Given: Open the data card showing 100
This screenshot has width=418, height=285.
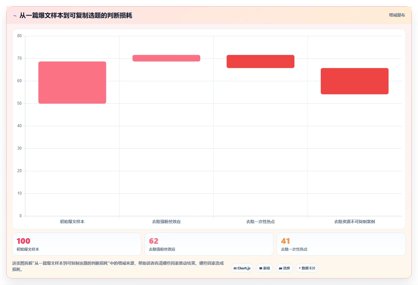Looking at the screenshot, I should [x=77, y=244].
